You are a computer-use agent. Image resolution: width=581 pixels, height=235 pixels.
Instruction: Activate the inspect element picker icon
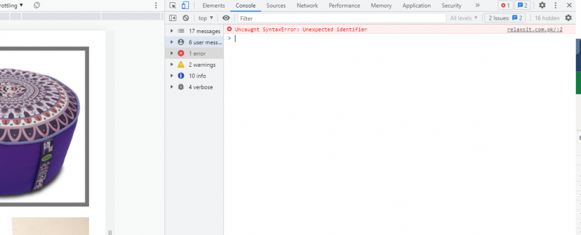[173, 5]
